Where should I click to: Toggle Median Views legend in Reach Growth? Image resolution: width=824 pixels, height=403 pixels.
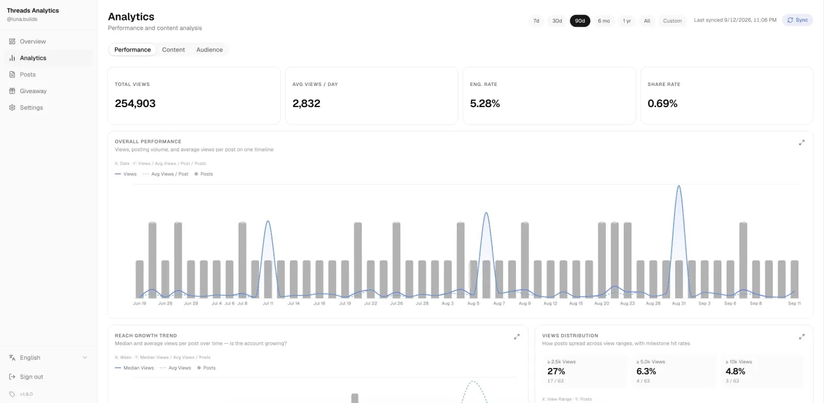[134, 368]
